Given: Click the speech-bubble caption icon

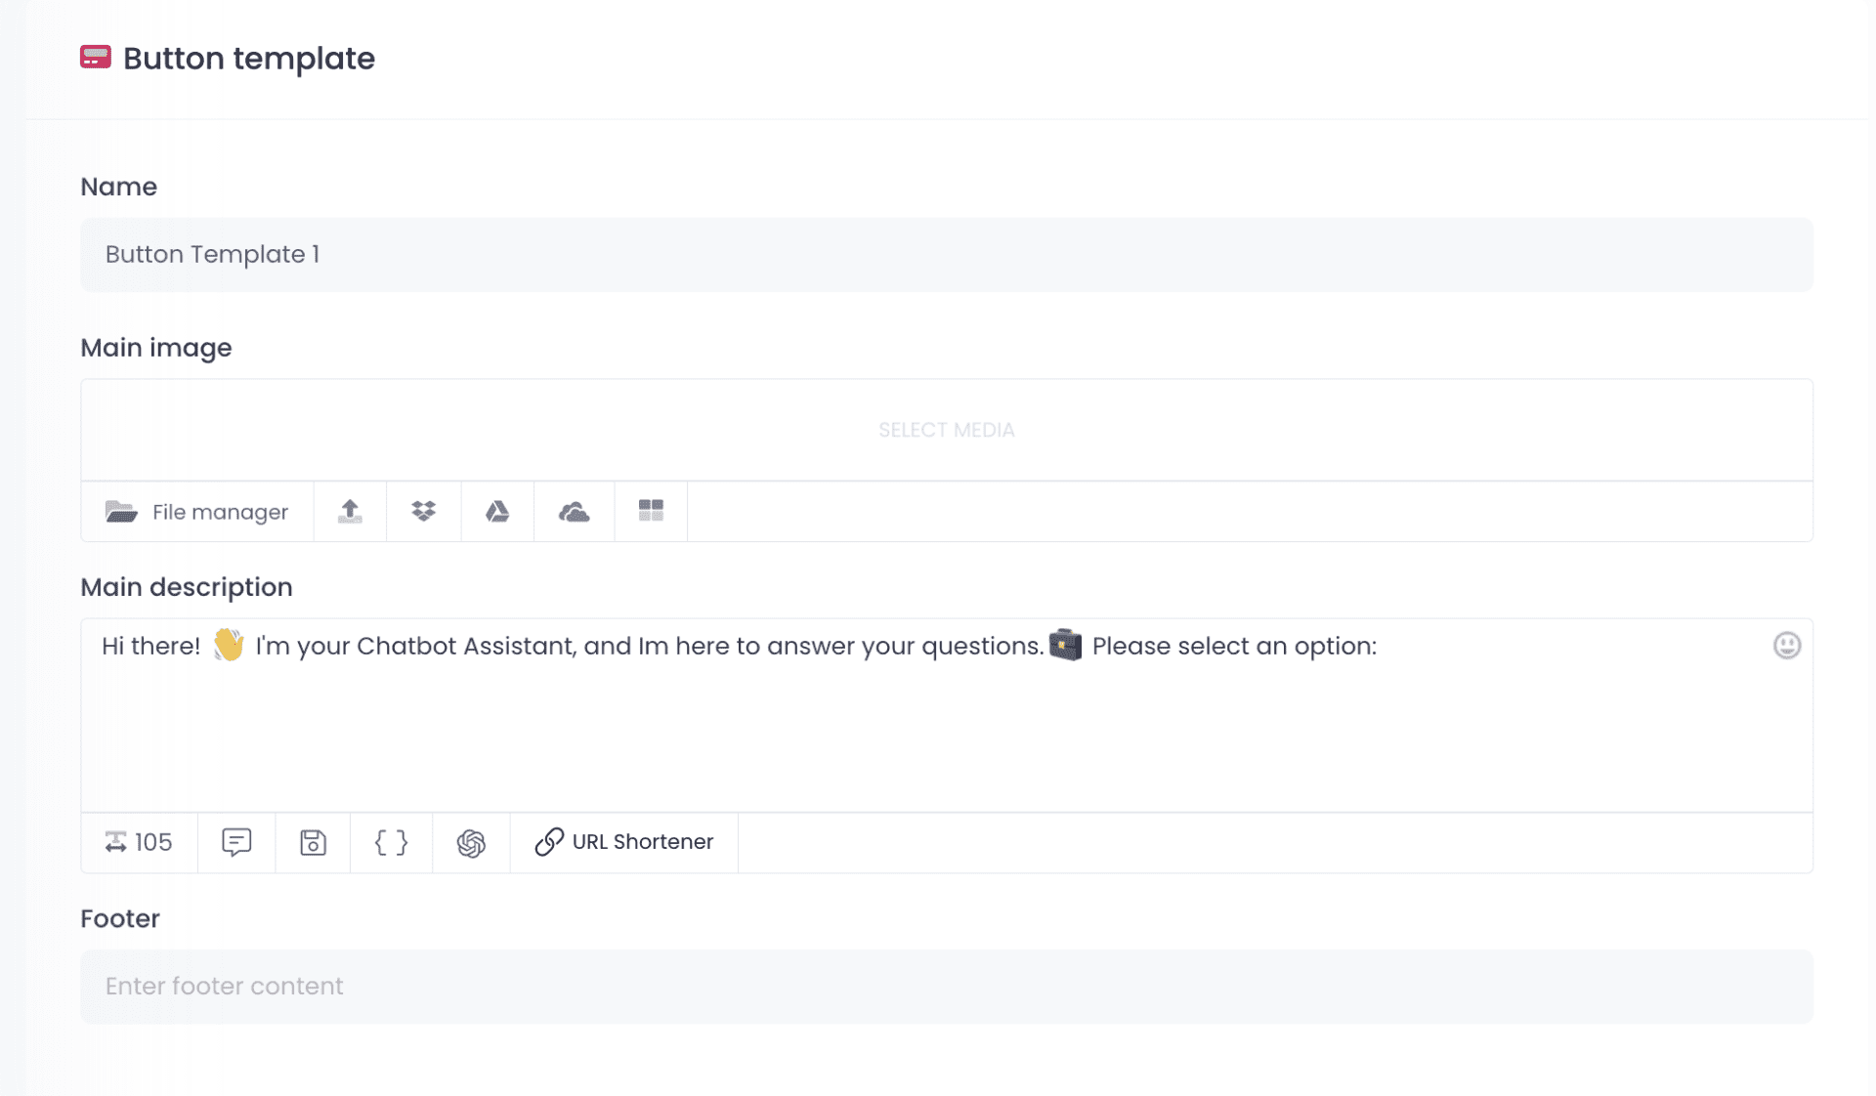Looking at the screenshot, I should 236,842.
